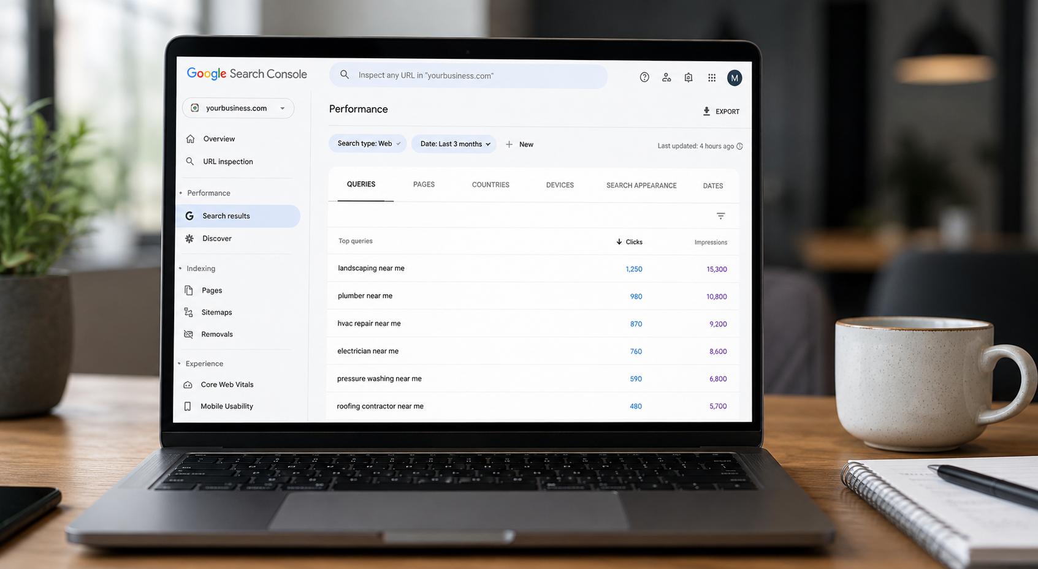The height and width of the screenshot is (569, 1038).
Task: Click the phone icon beside Mobile Usability
Action: [188, 406]
